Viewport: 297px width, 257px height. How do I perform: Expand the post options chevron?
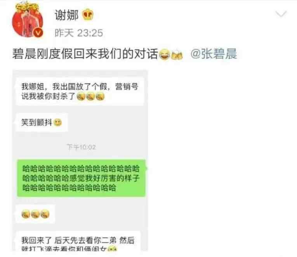[281, 14]
